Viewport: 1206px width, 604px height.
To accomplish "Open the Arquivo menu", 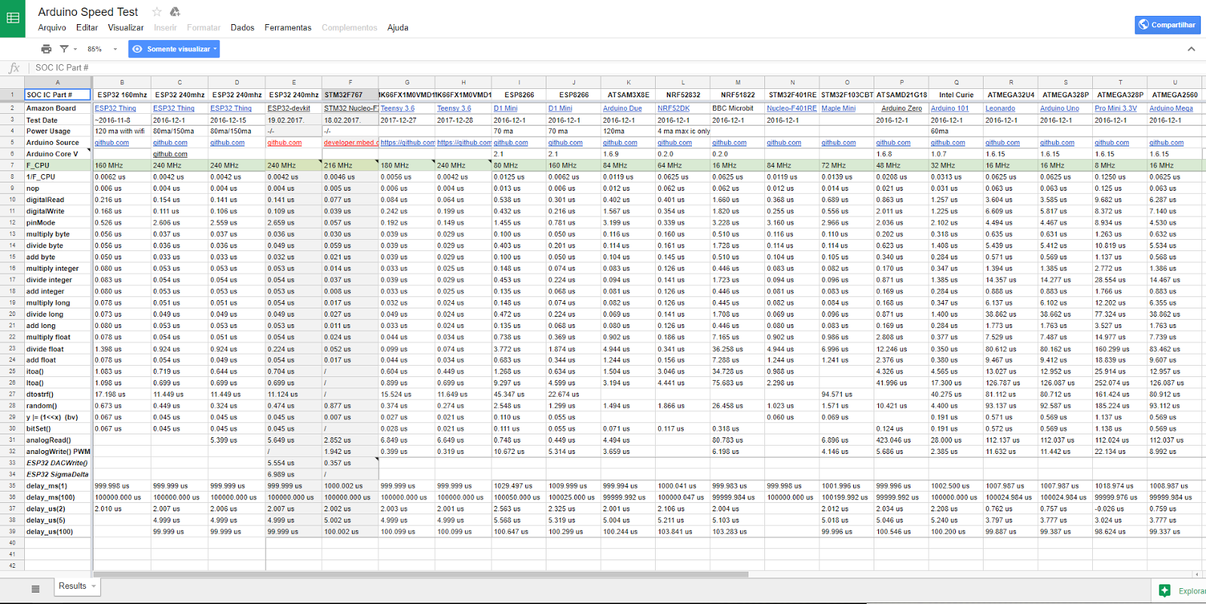I will coord(52,28).
